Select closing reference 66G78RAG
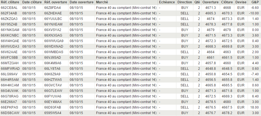Viewport: 261px width, 116px height. [10, 96]
